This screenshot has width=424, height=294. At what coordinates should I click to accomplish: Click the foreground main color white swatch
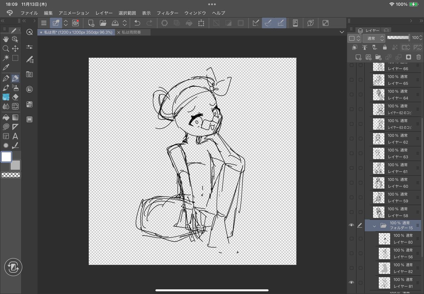coord(6,157)
